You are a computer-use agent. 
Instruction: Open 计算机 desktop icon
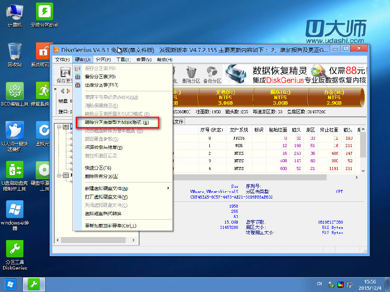15,16
